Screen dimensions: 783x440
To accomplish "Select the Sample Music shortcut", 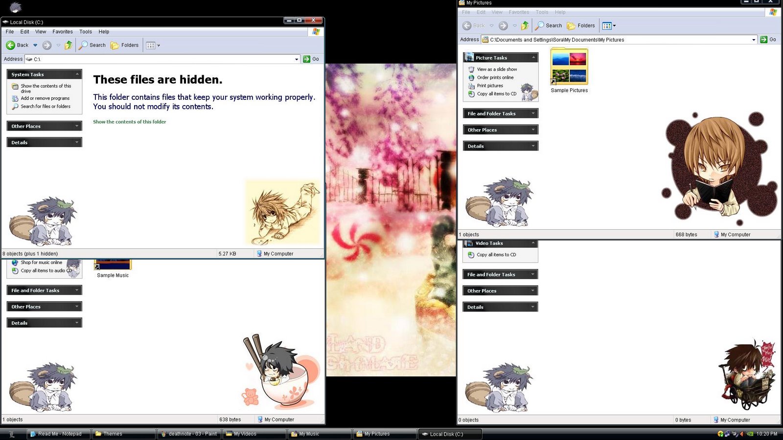I will click(113, 269).
